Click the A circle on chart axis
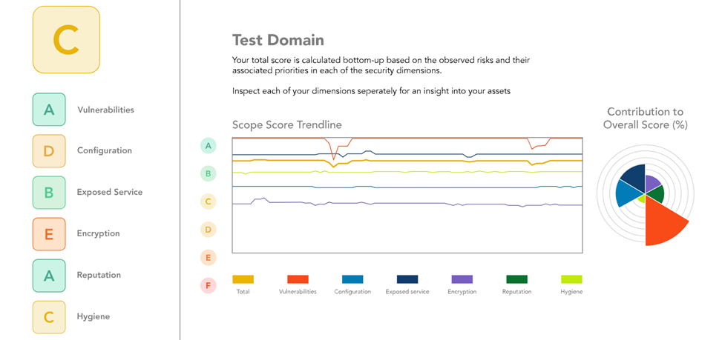Image resolution: width=722 pixels, height=340 pixels. (x=209, y=146)
